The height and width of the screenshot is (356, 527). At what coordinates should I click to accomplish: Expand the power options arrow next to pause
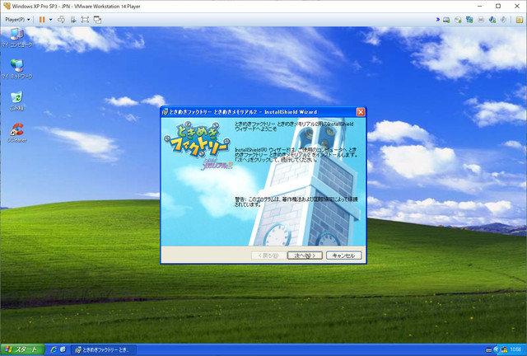coord(51,20)
